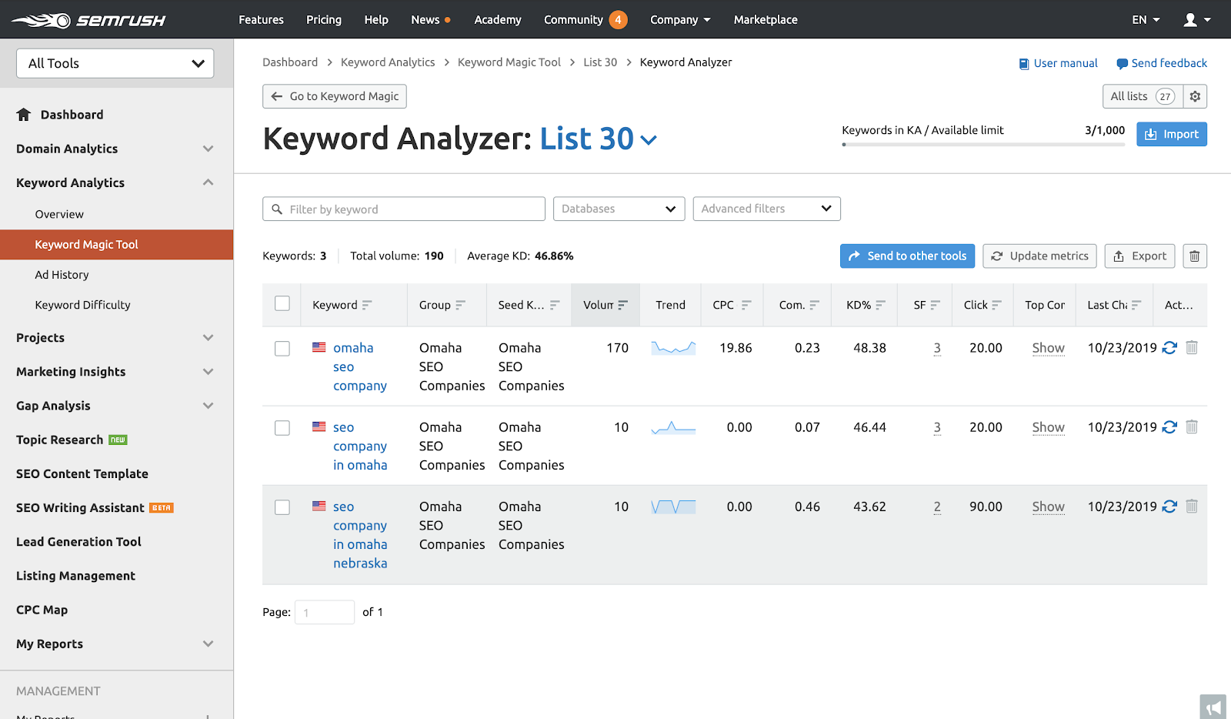
Task: Open the Pricing menu item
Action: [324, 20]
